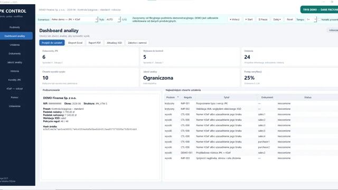Select the IMP-002 Walidacja XML row
Image resolution: width=338 pixels, height=190 pixels.
(251, 109)
